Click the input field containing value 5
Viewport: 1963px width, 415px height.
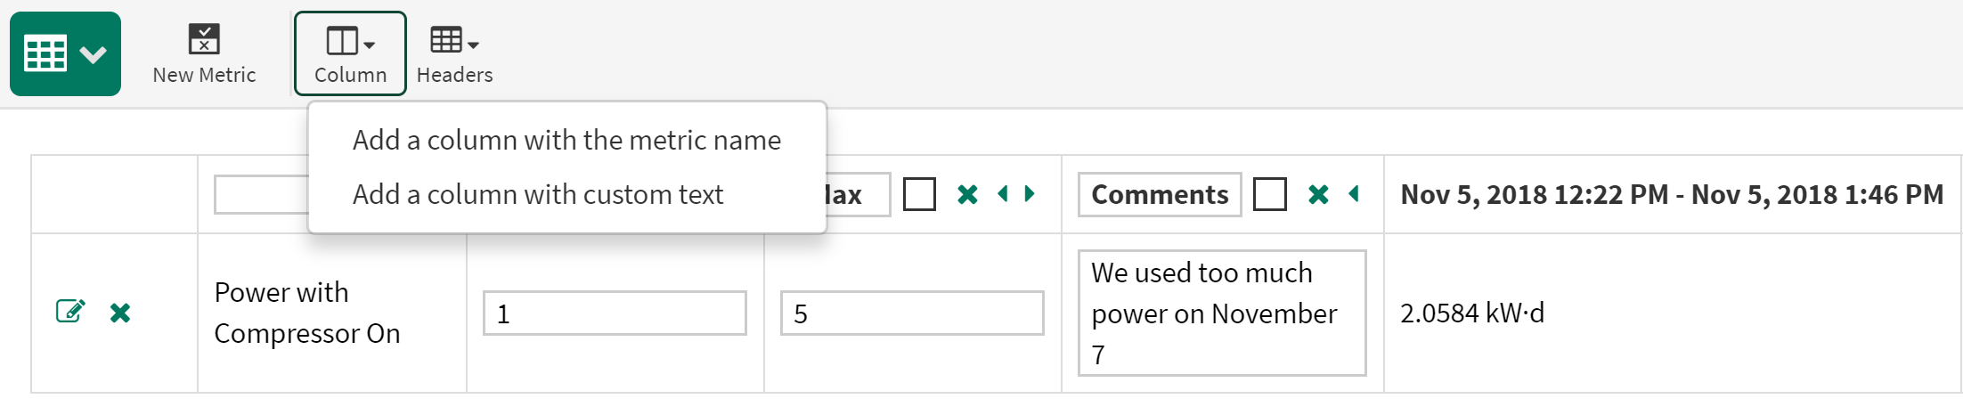912,313
